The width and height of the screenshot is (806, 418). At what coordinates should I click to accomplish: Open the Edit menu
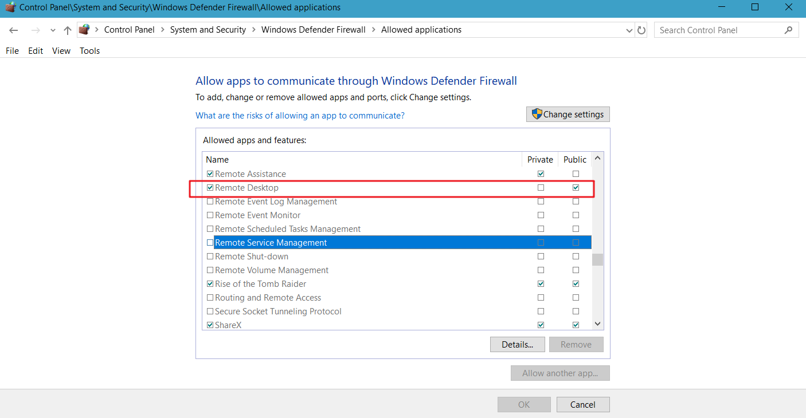[x=36, y=51]
